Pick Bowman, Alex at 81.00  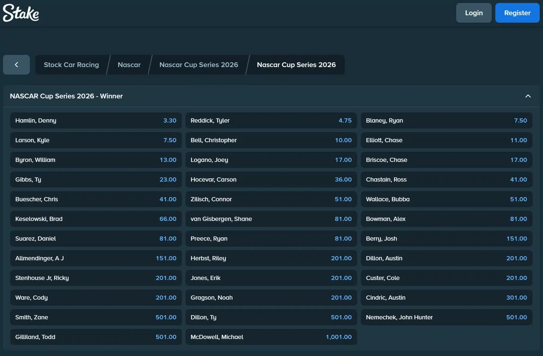point(446,219)
